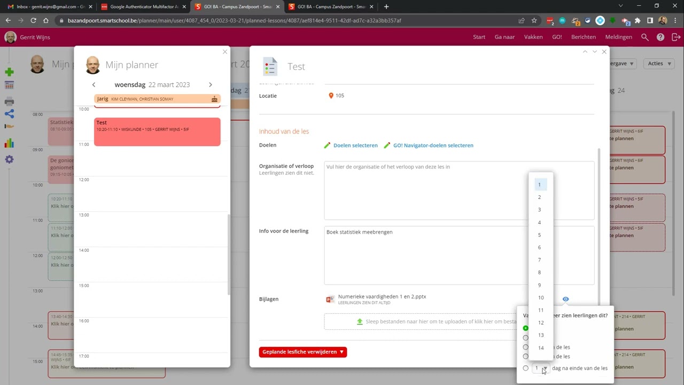Select the fourth radio option ending 'de les'
The height and width of the screenshot is (385, 684).
pyautogui.click(x=526, y=357)
